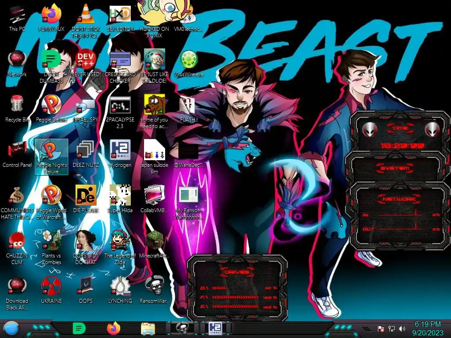This screenshot has height=338, width=451.
Task: Open the VM0Technic... desktop icon
Action: click(189, 18)
